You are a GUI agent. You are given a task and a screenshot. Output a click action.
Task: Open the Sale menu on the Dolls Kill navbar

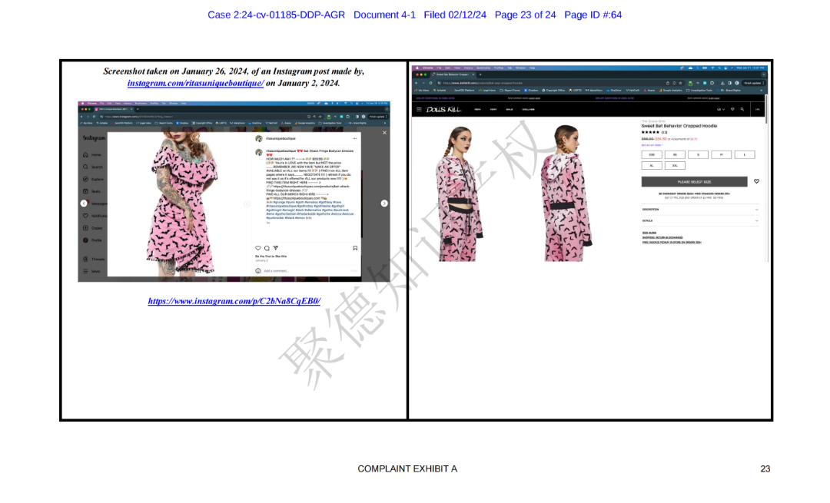[x=510, y=110]
